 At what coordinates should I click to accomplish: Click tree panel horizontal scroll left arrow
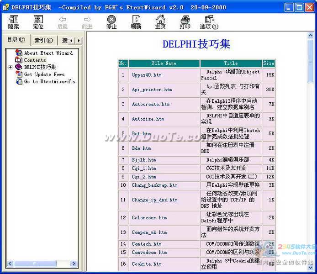(10, 263)
